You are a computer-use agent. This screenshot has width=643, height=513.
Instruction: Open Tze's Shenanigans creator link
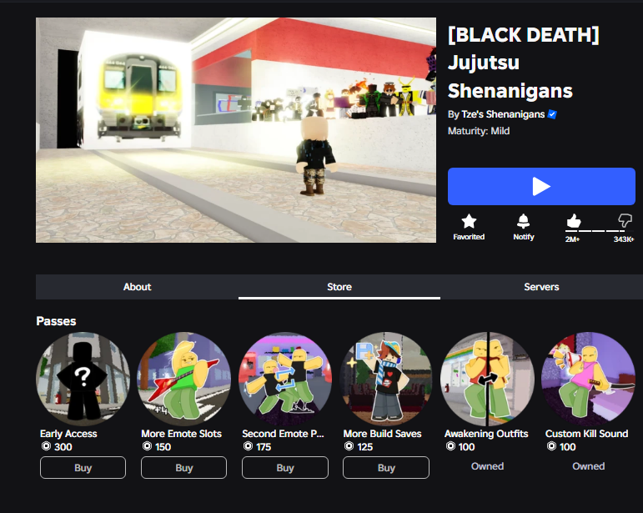pyautogui.click(x=503, y=114)
